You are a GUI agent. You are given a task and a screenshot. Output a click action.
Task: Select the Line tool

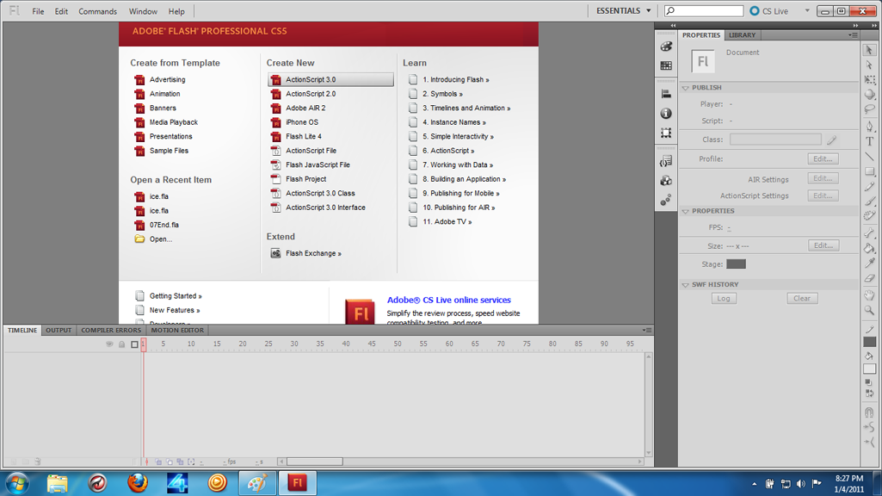[x=870, y=157]
